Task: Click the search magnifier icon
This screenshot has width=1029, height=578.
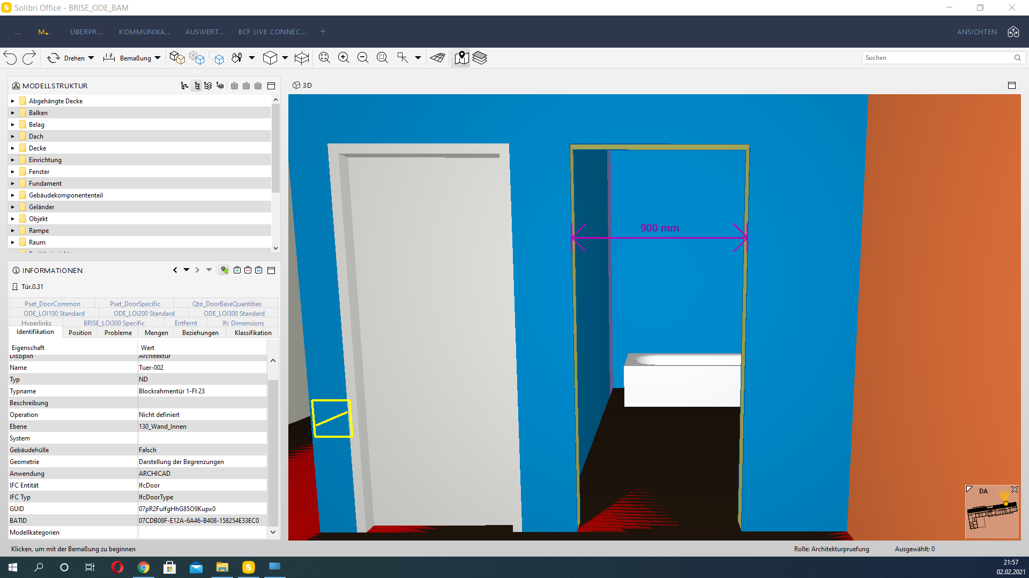Action: (1018, 58)
